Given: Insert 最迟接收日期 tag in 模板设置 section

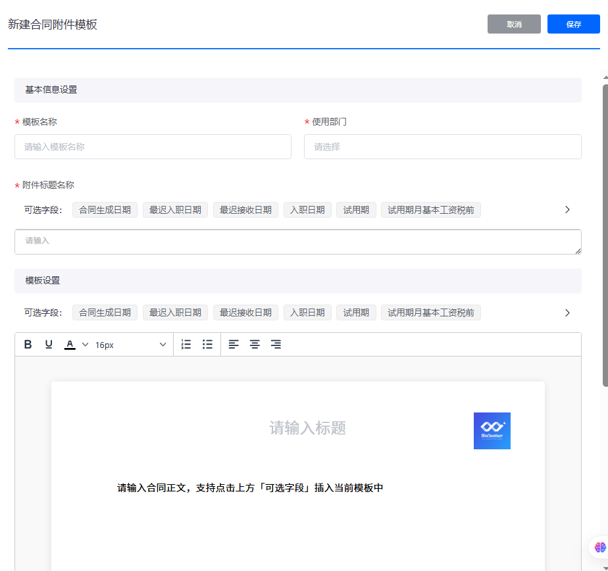Looking at the screenshot, I should [245, 312].
